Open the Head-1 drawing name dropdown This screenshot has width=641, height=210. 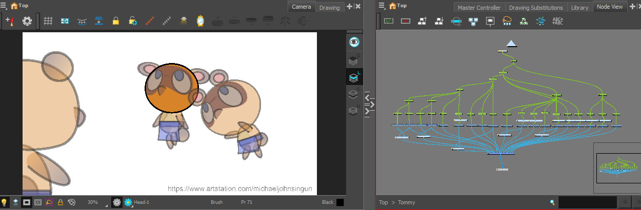pyautogui.click(x=142, y=202)
